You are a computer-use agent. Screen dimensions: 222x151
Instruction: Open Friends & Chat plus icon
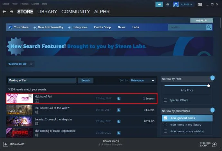214,144
